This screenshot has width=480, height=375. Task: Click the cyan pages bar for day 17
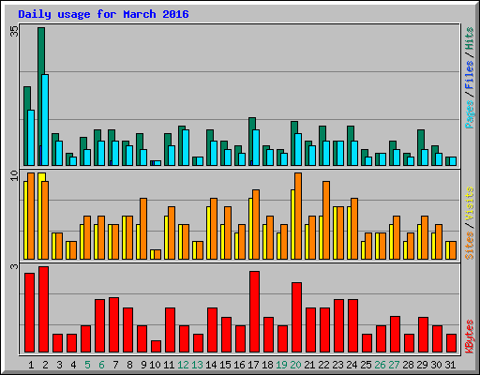pyautogui.click(x=256, y=147)
